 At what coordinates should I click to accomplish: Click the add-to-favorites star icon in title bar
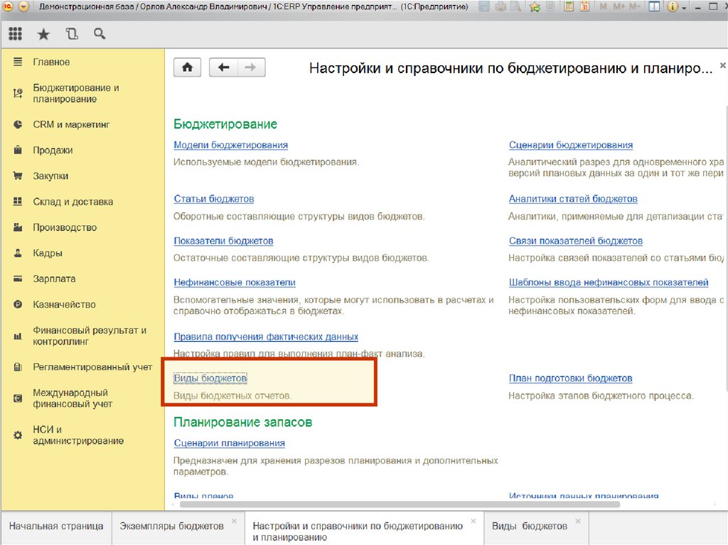click(535, 6)
